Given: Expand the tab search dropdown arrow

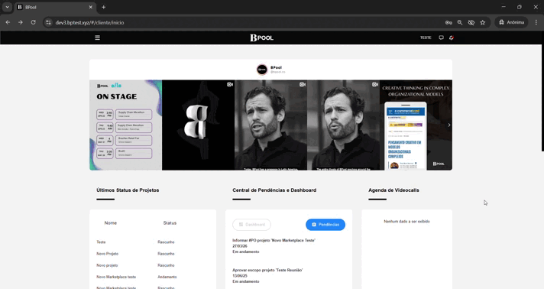Looking at the screenshot, I should 7,7.
